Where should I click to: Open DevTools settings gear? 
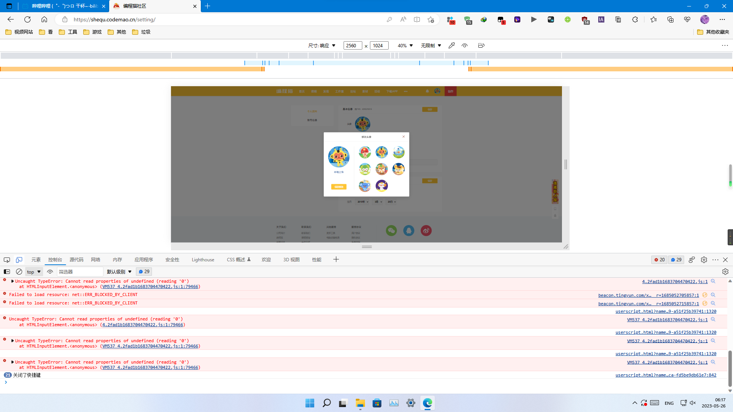(704, 260)
